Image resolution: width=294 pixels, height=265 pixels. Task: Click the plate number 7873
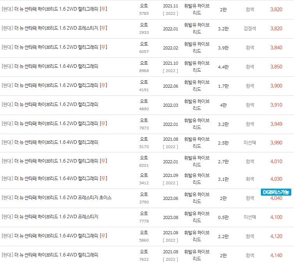click(144, 128)
